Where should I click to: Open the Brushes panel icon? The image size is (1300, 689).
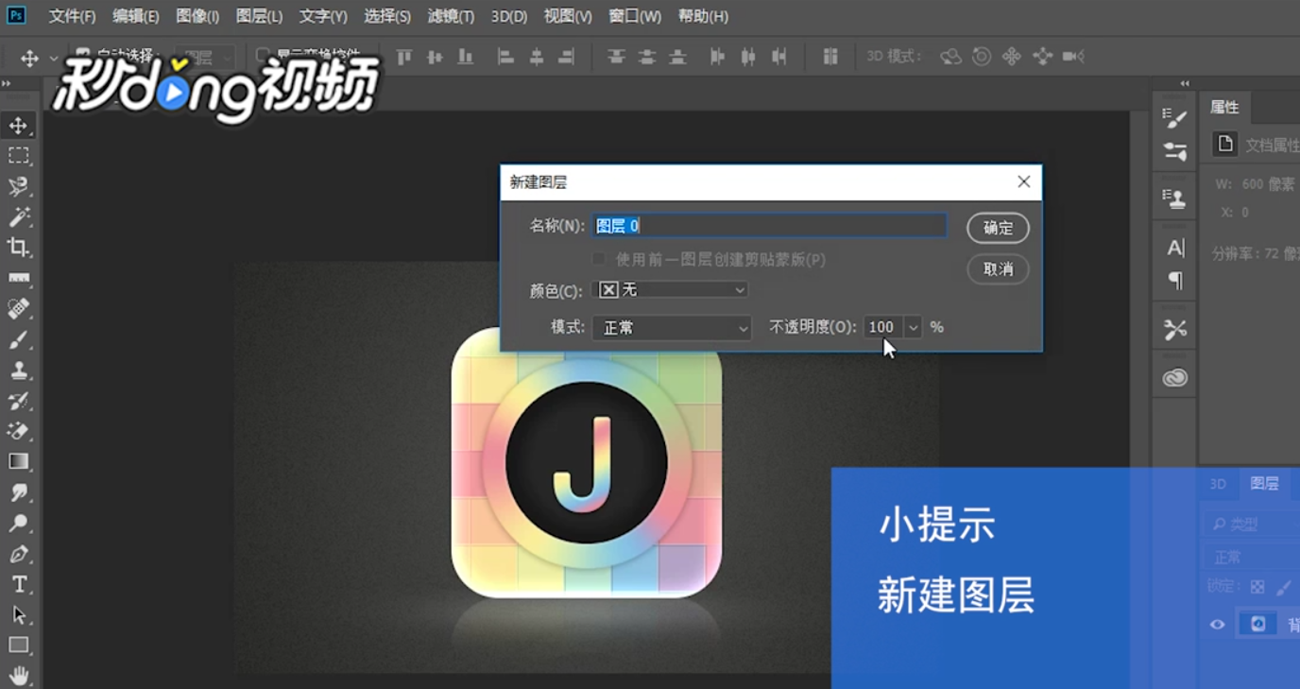1175,151
